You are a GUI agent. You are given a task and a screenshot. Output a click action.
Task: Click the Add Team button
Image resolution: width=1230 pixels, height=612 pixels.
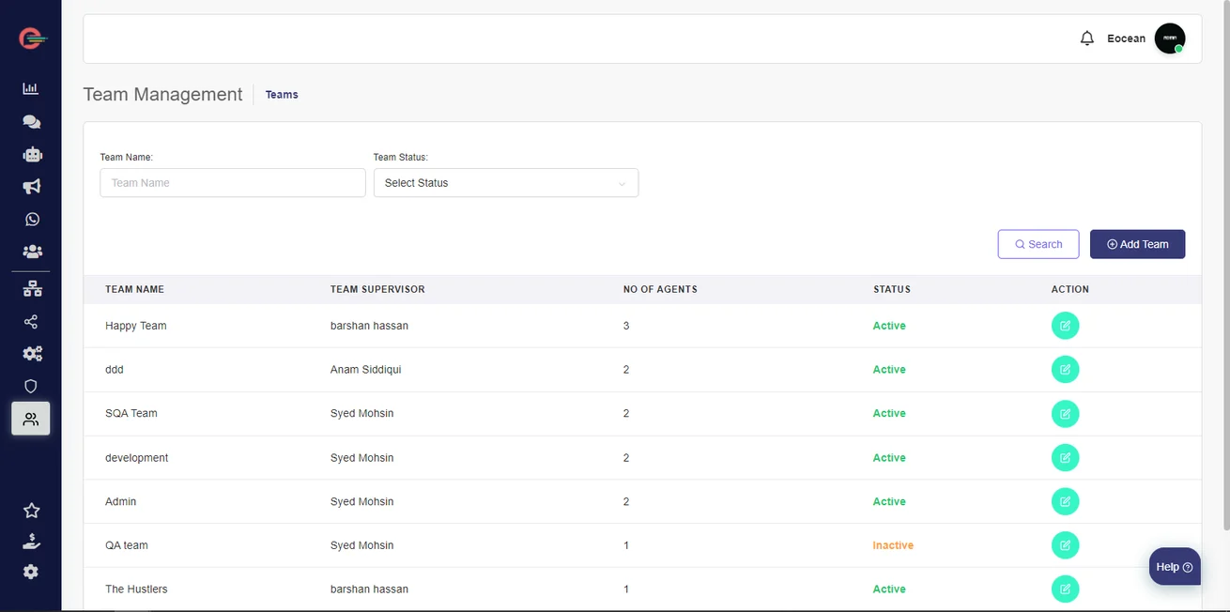(x=1137, y=244)
